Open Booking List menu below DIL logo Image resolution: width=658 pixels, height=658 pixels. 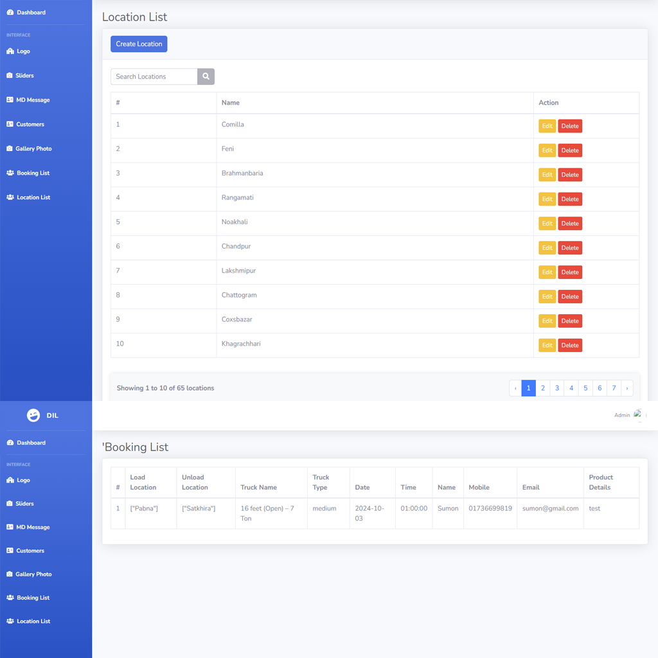coord(33,598)
